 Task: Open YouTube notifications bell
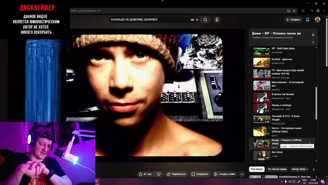pyautogui.click(x=308, y=20)
